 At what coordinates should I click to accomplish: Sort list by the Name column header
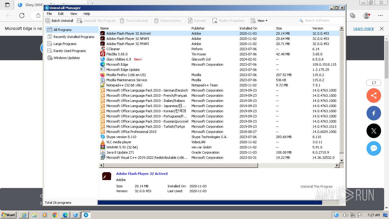click(x=145, y=28)
